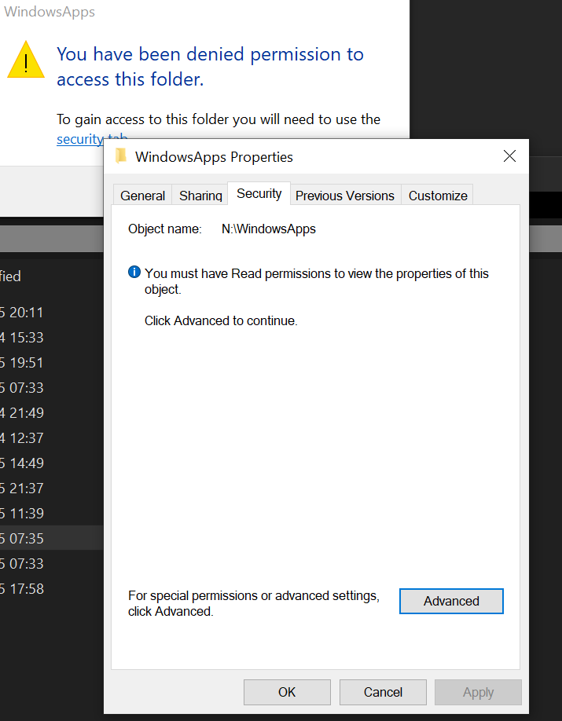Click the WindowsApps title of the denied dialog
Viewport: 562px width, 721px height.
[50, 12]
